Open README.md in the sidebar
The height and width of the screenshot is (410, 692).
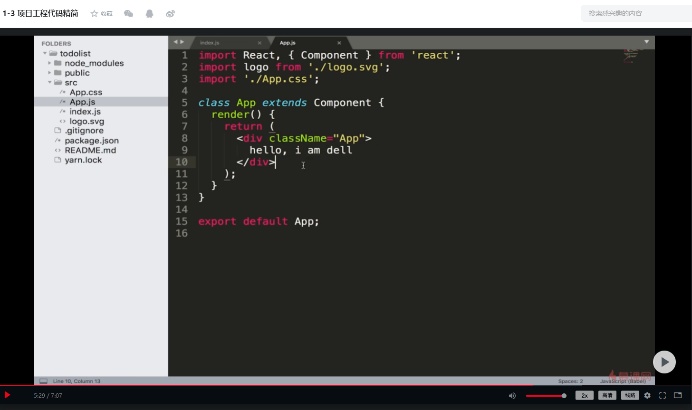pyautogui.click(x=90, y=150)
